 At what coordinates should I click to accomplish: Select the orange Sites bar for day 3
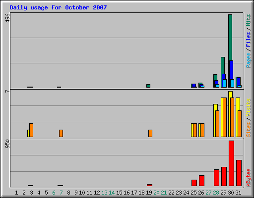[x=31, y=130]
